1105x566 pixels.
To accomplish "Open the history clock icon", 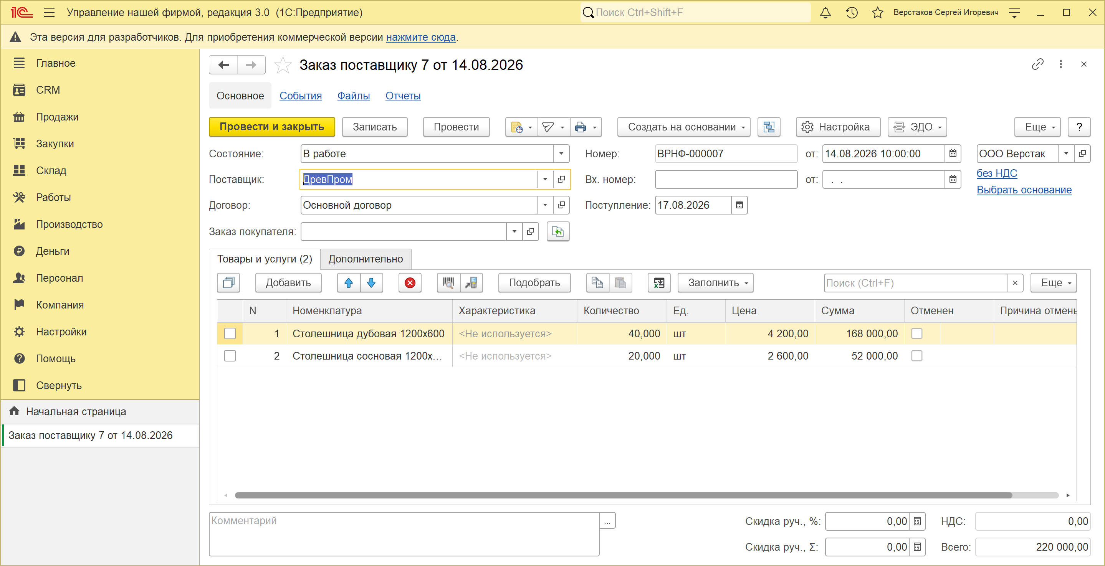I will (x=852, y=12).
